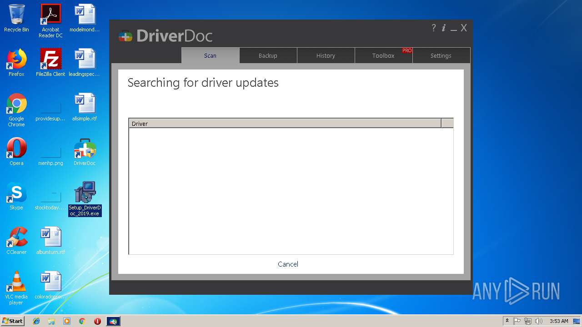
Task: Open the volume speaker tray icon
Action: (539, 321)
